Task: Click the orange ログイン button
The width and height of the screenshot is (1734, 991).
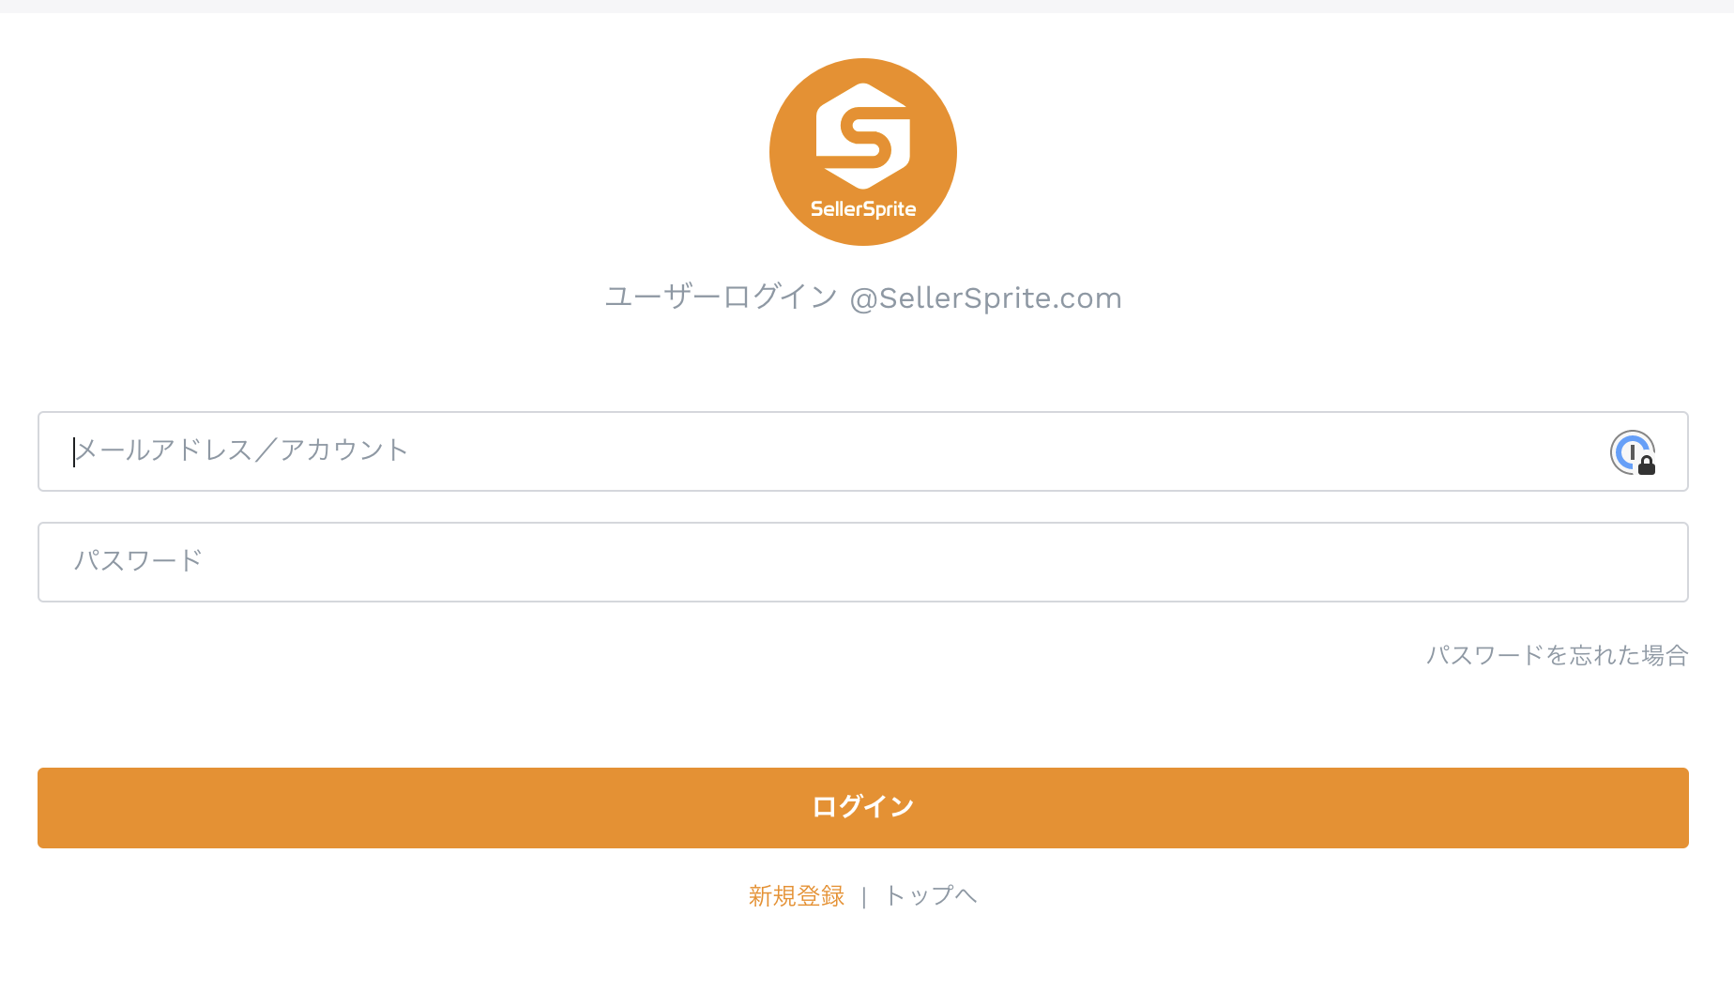Action: click(x=863, y=808)
